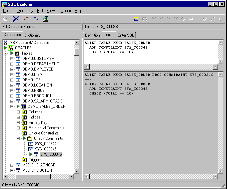
Task: Click the blue redo arrow icon
Action: coord(35,19)
